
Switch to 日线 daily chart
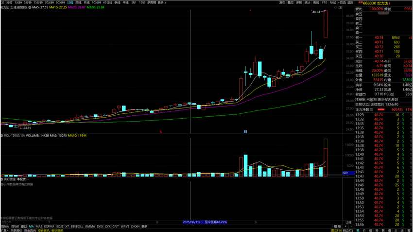[x=70, y=2]
